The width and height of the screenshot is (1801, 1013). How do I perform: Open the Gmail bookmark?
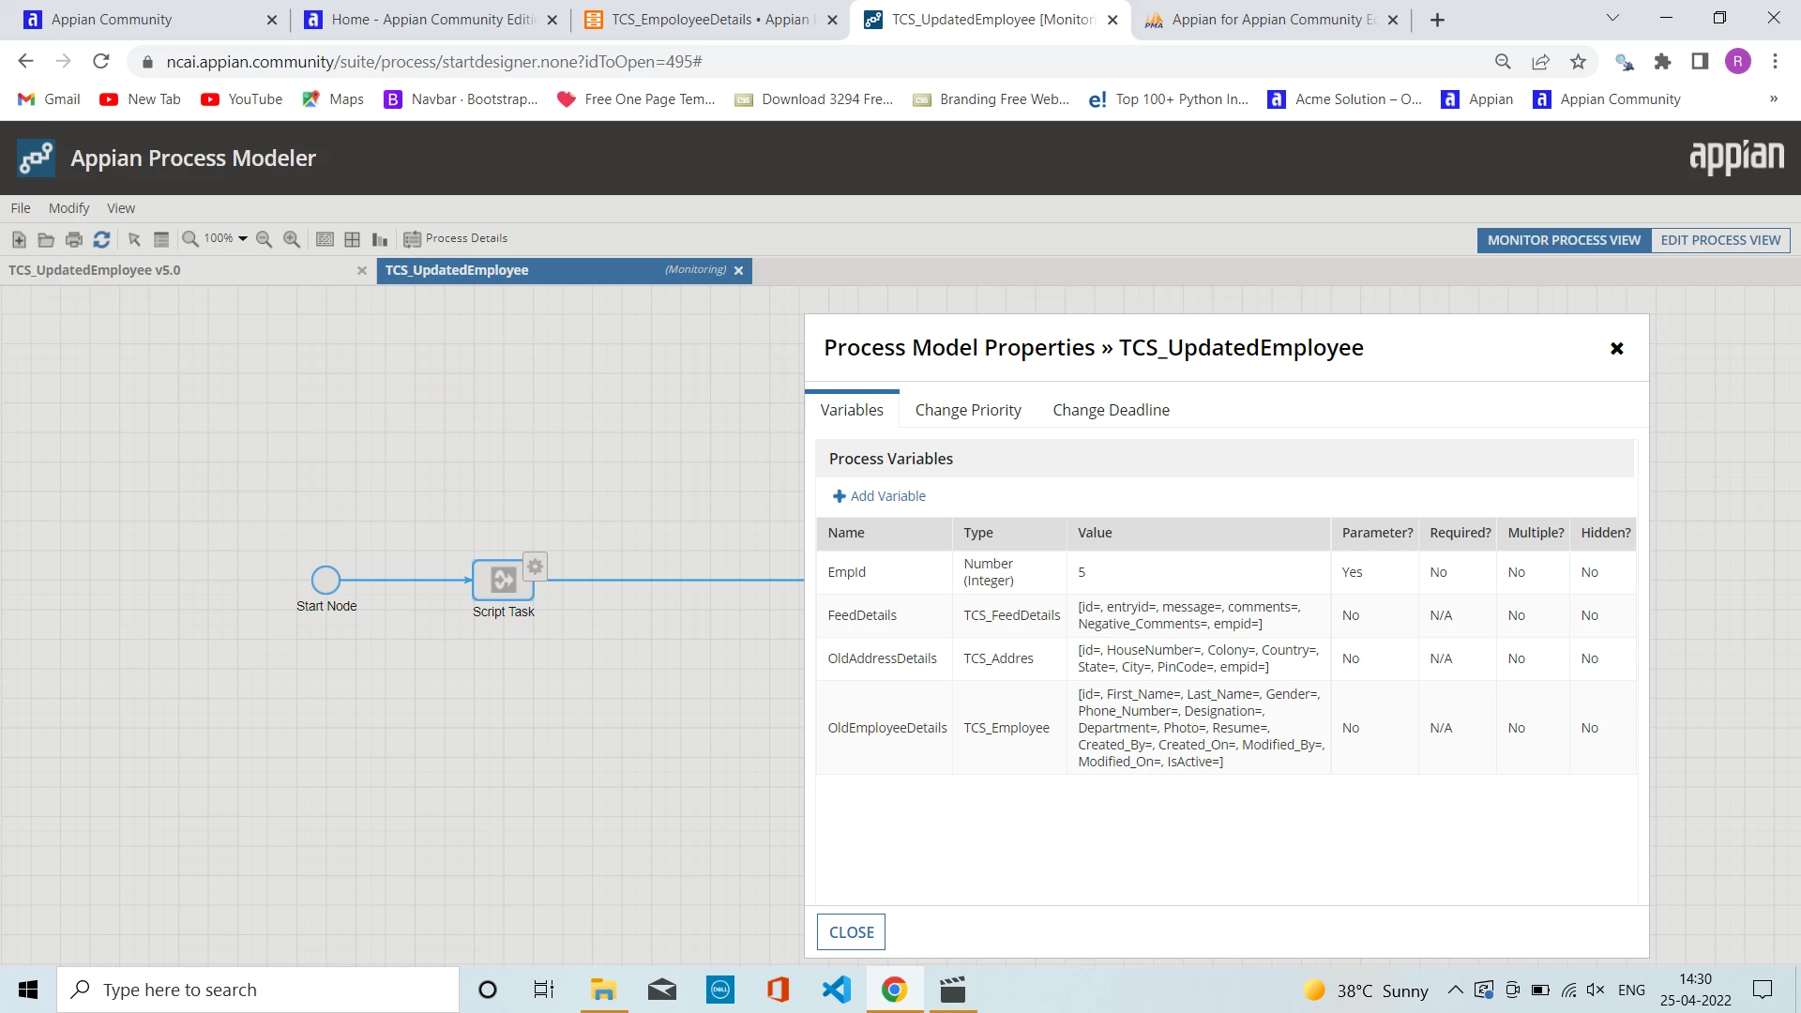(x=50, y=99)
